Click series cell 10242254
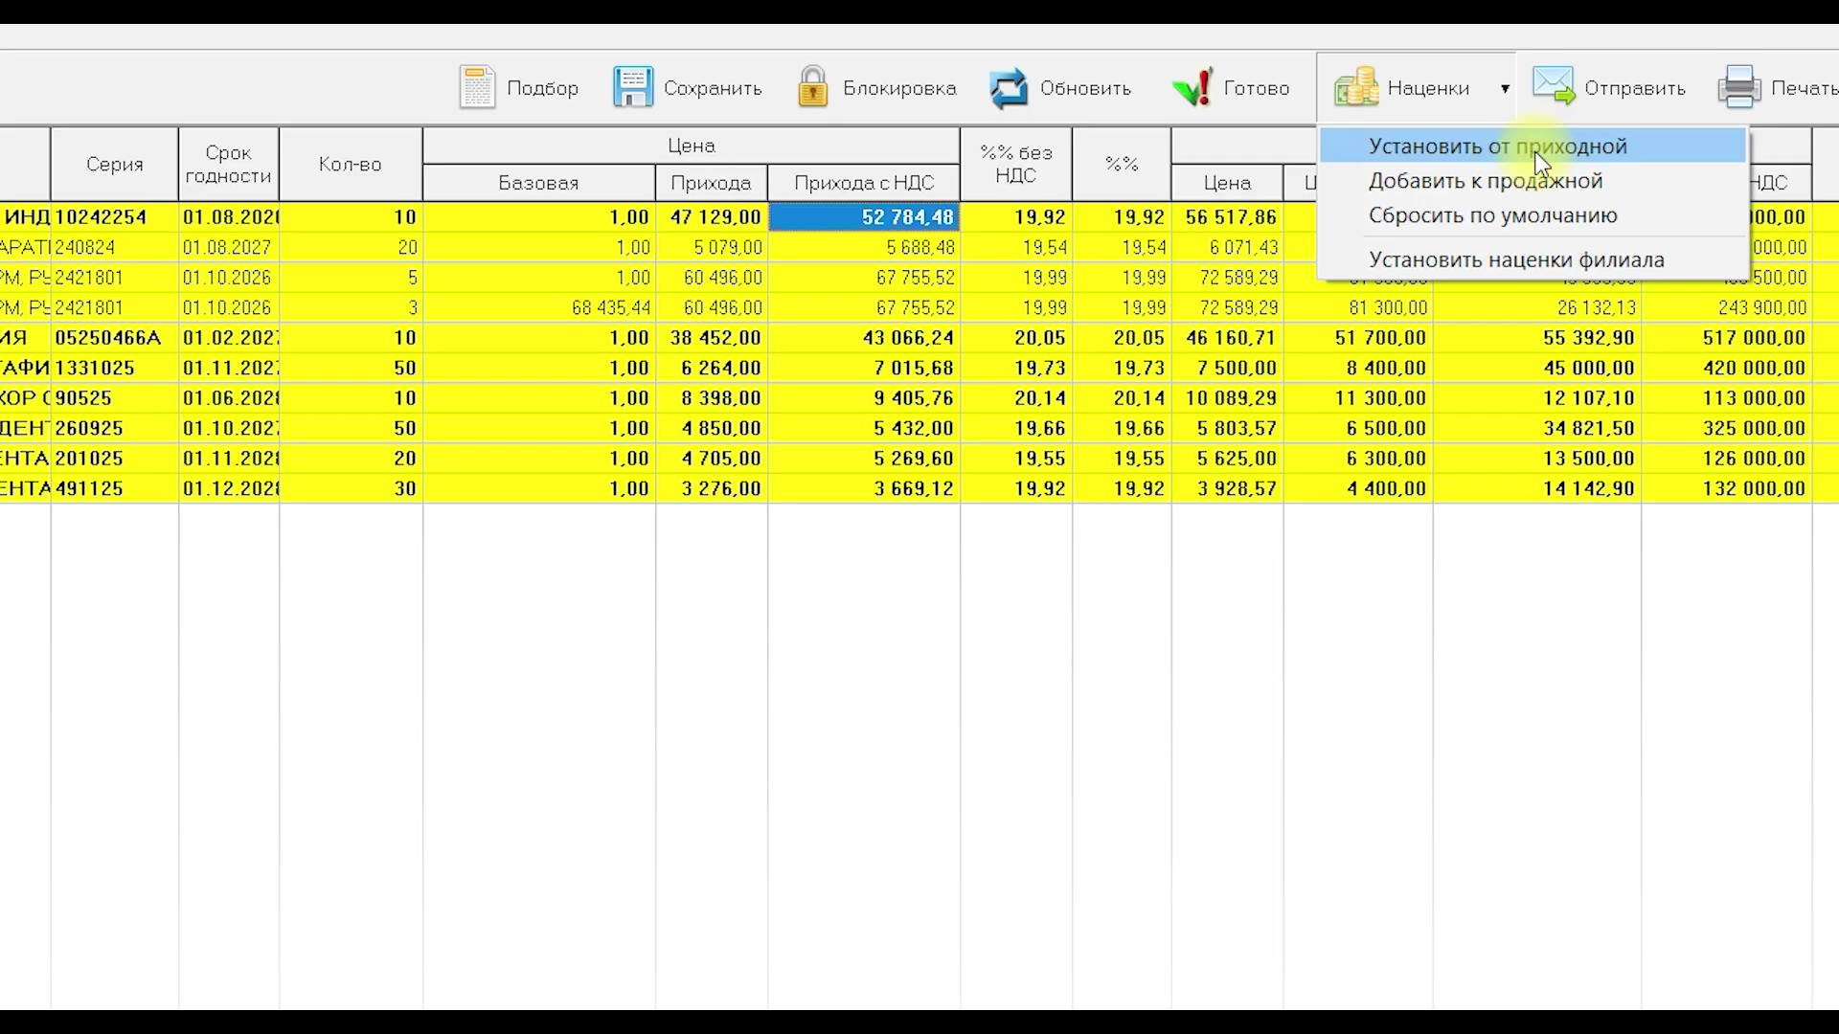Viewport: 1839px width, 1034px height. tap(115, 217)
